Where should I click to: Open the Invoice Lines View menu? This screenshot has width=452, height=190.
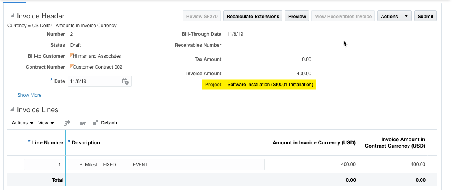coord(46,123)
